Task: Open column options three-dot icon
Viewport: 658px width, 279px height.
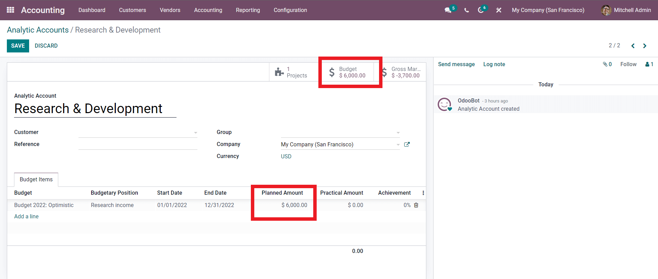Action: coord(423,193)
